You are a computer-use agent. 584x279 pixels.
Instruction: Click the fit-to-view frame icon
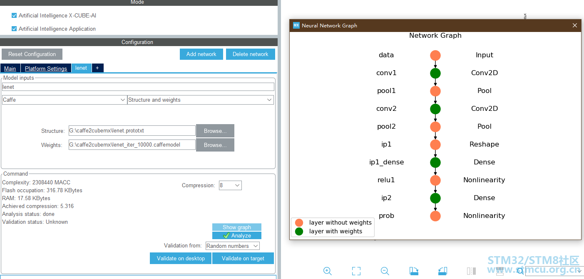click(356, 271)
